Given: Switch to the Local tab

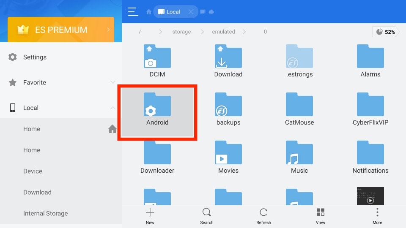Looking at the screenshot, I should click(169, 12).
